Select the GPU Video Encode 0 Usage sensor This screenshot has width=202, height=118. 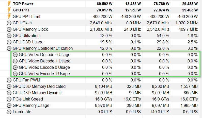coord(44,67)
